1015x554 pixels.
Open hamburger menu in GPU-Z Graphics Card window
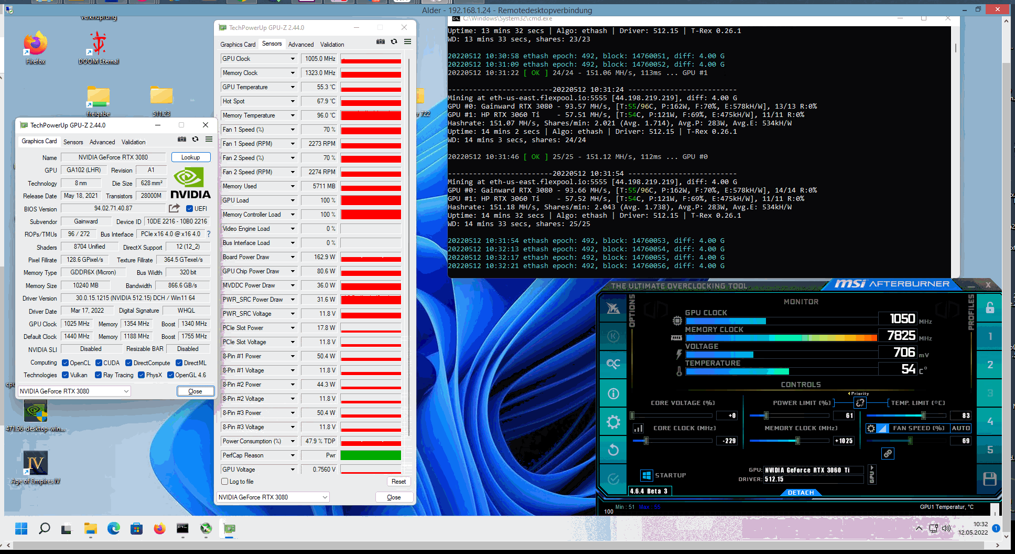click(209, 140)
